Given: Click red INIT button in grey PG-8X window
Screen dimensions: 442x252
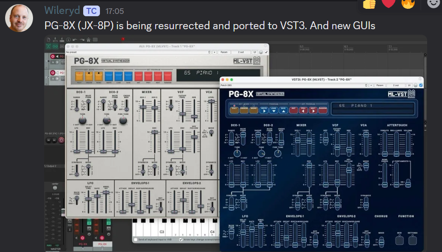Looking at the screenshot, I should pos(139,76).
